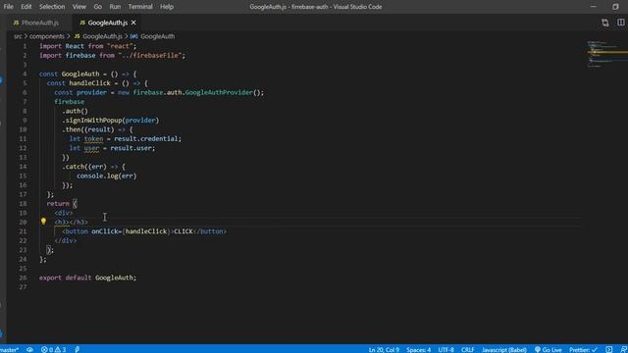Open the Terminal menu
Screen dimensions: 628x353
140,7
